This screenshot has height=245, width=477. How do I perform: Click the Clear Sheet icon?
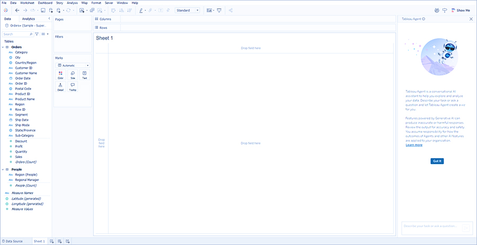click(x=100, y=11)
